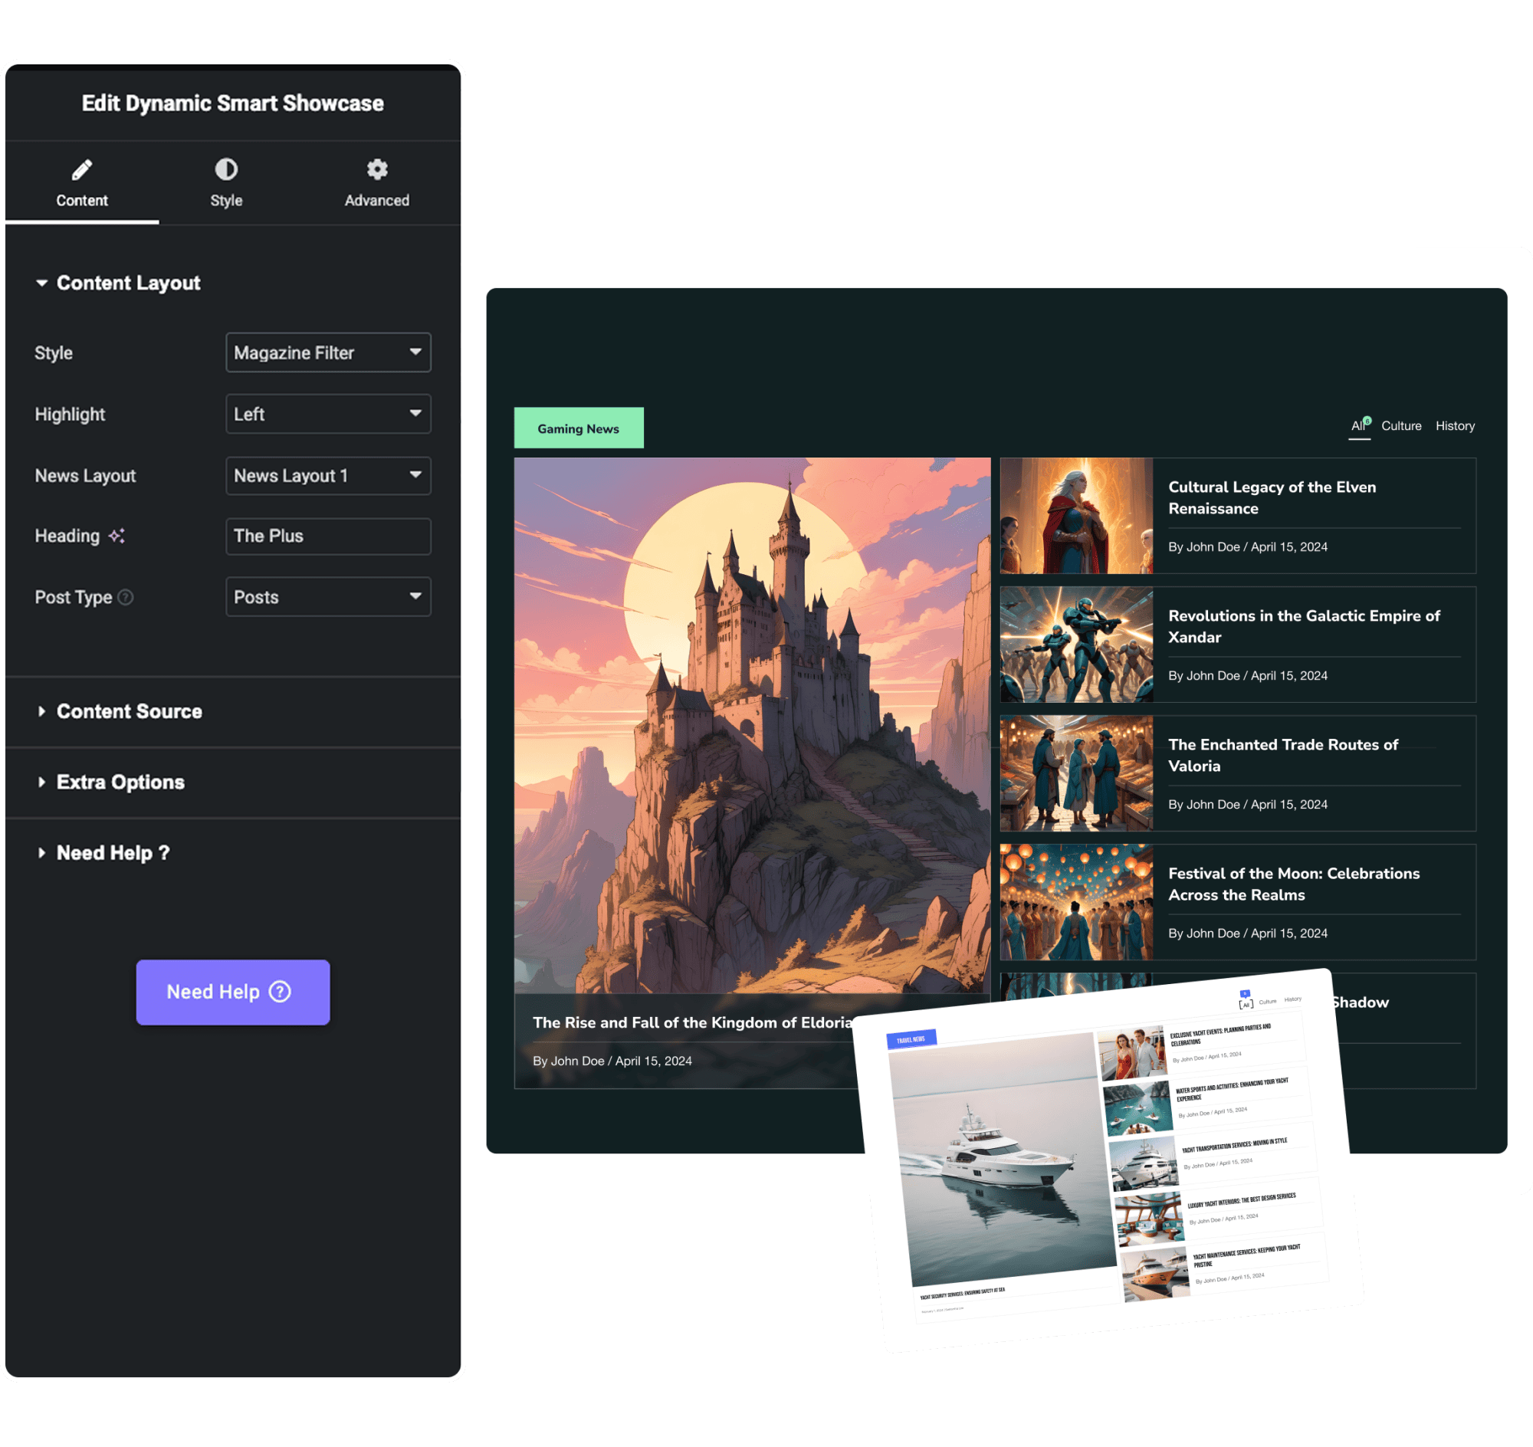Click the Heading input field

[328, 536]
